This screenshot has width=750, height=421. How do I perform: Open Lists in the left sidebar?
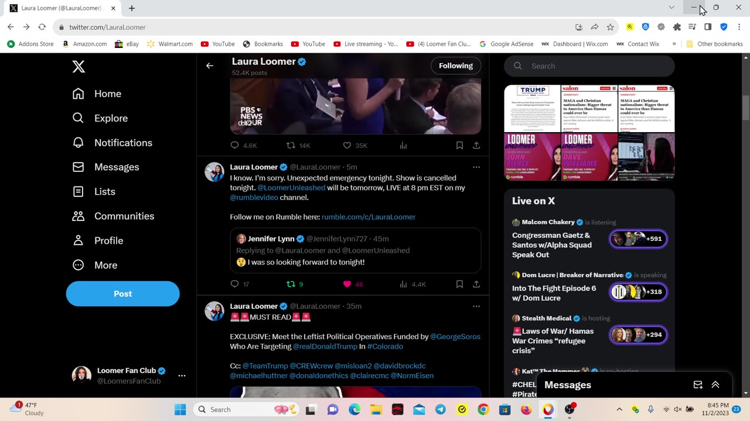[94, 192]
